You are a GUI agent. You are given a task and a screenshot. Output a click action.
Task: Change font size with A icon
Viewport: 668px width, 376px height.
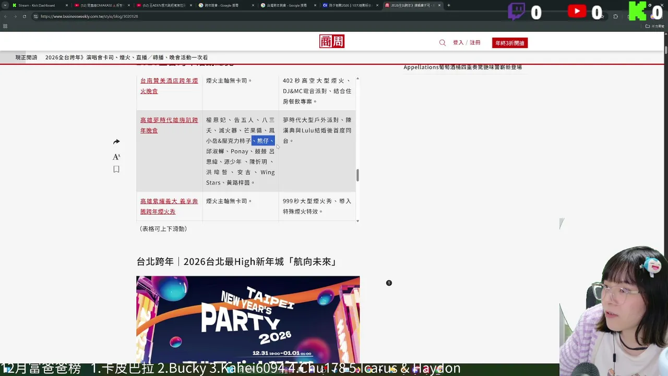tap(116, 157)
